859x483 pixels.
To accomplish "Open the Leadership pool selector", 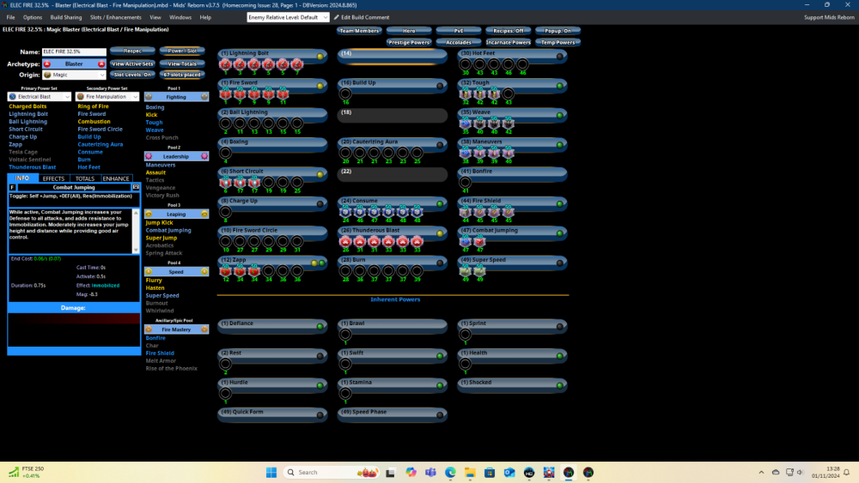I will tap(176, 156).
